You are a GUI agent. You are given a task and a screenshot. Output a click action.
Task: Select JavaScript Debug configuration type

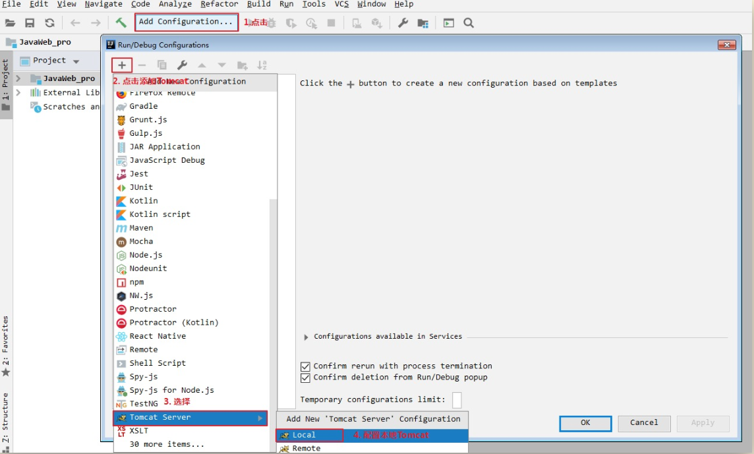(195, 160)
